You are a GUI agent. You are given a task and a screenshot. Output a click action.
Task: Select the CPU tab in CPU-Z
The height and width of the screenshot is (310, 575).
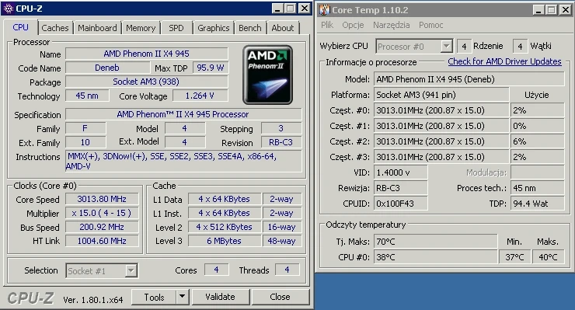coord(20,27)
